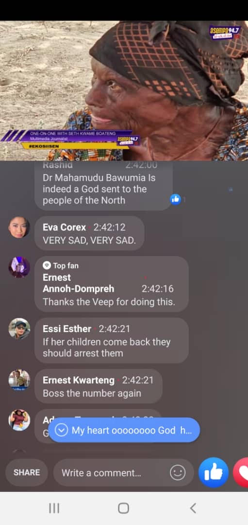The width and height of the screenshot is (248, 525).
Task: Tap Android home navigation button
Action: point(123,508)
